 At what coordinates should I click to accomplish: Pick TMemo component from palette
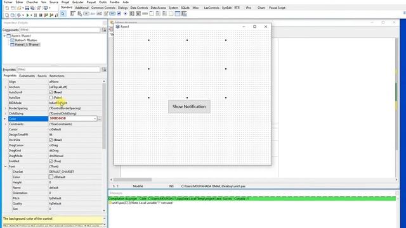tap(106, 14)
